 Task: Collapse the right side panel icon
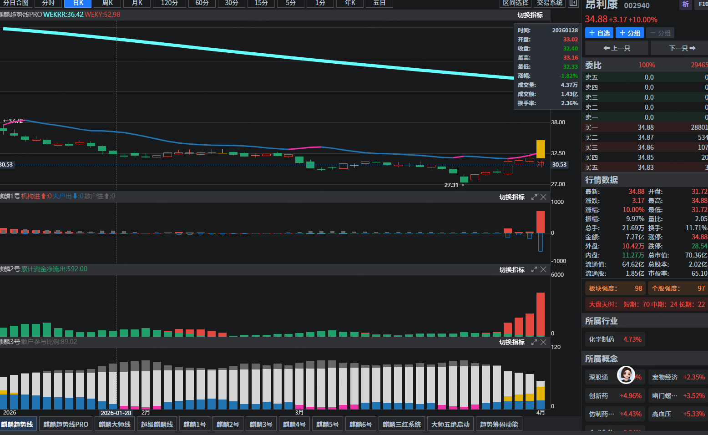[x=573, y=3]
